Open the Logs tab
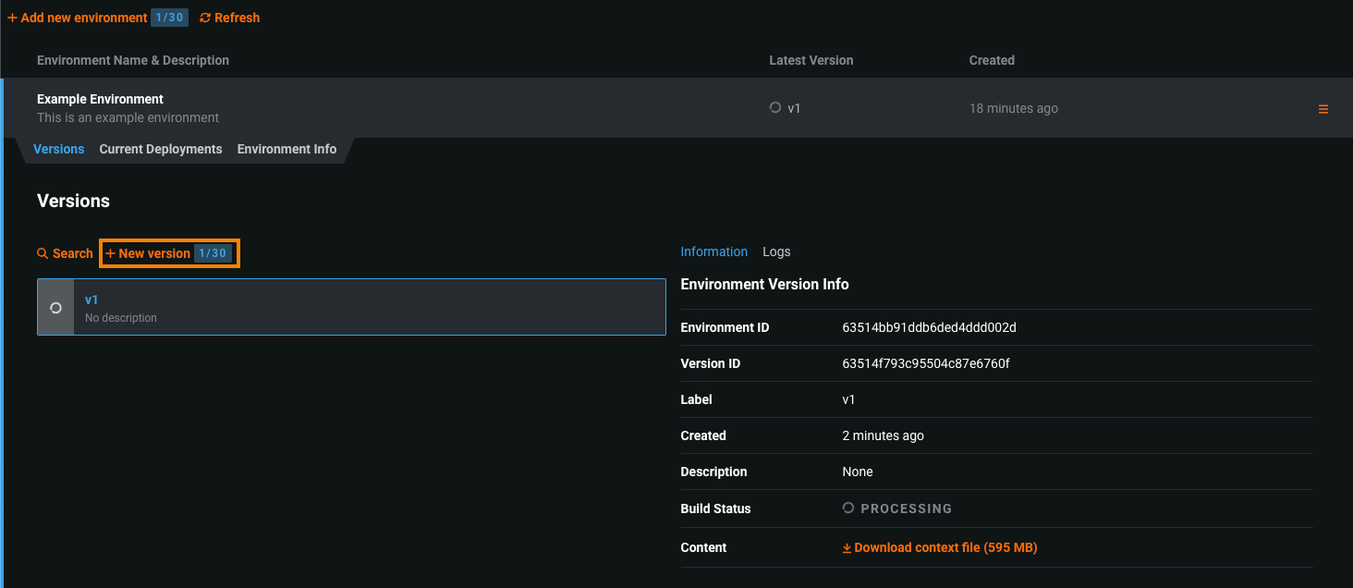Screen dimensions: 1353x588 click(776, 251)
